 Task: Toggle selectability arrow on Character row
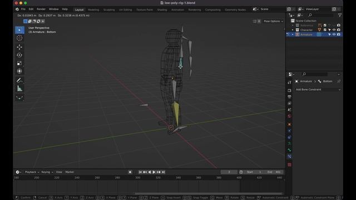pyautogui.click(x=329, y=30)
